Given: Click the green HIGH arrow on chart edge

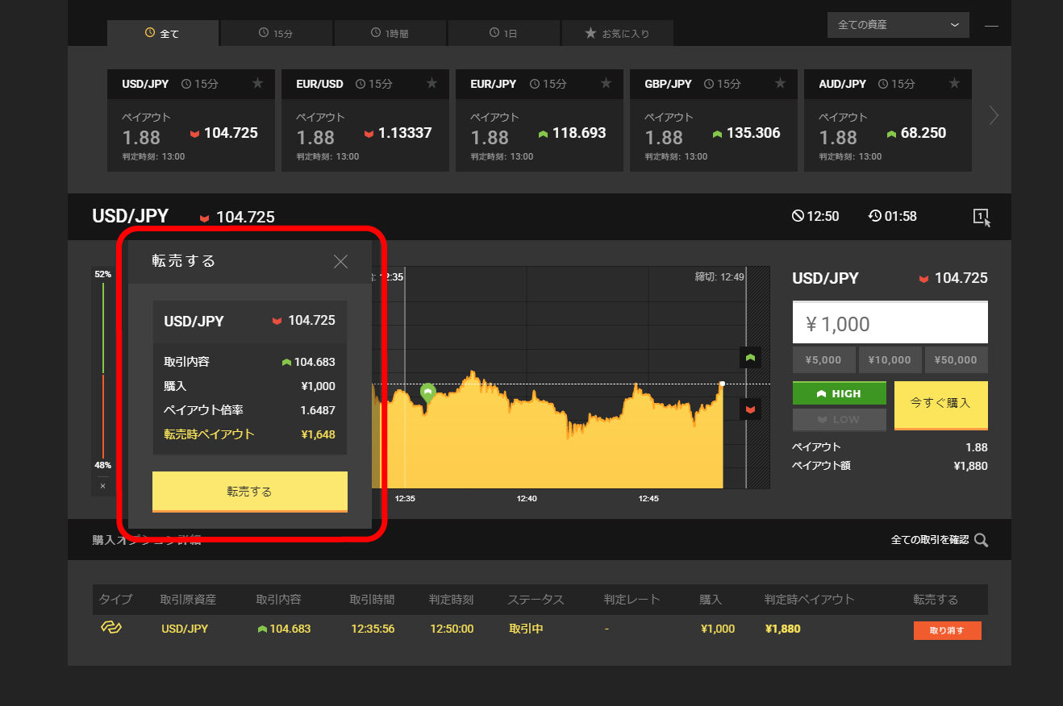Looking at the screenshot, I should (x=750, y=357).
